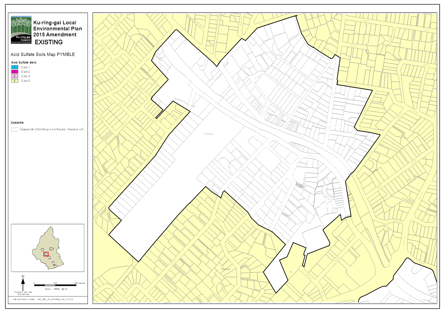
Task: Click the Ku-ring-gai Council logo
Action: click(21, 30)
